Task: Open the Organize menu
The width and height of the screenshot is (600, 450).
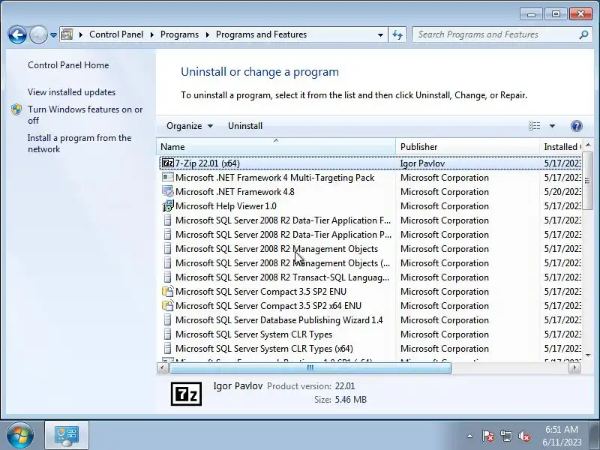Action: coord(190,126)
